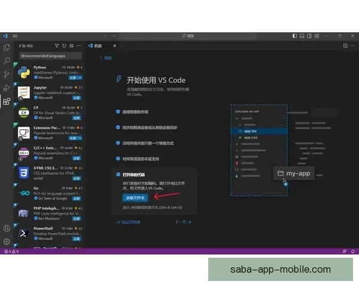Toggle fourth walkthrough step about languages
This screenshot has height=287, width=359.
coord(118,158)
